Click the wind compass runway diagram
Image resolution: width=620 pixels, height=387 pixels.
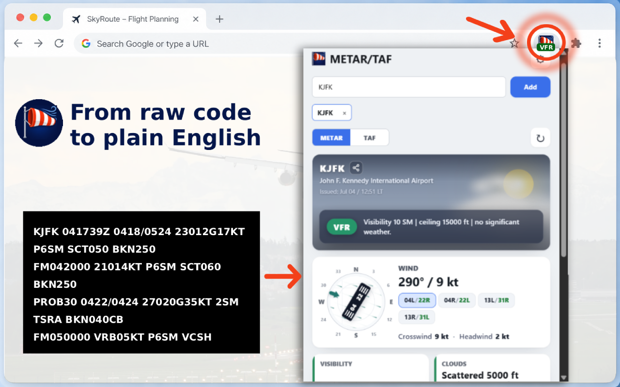click(x=356, y=303)
